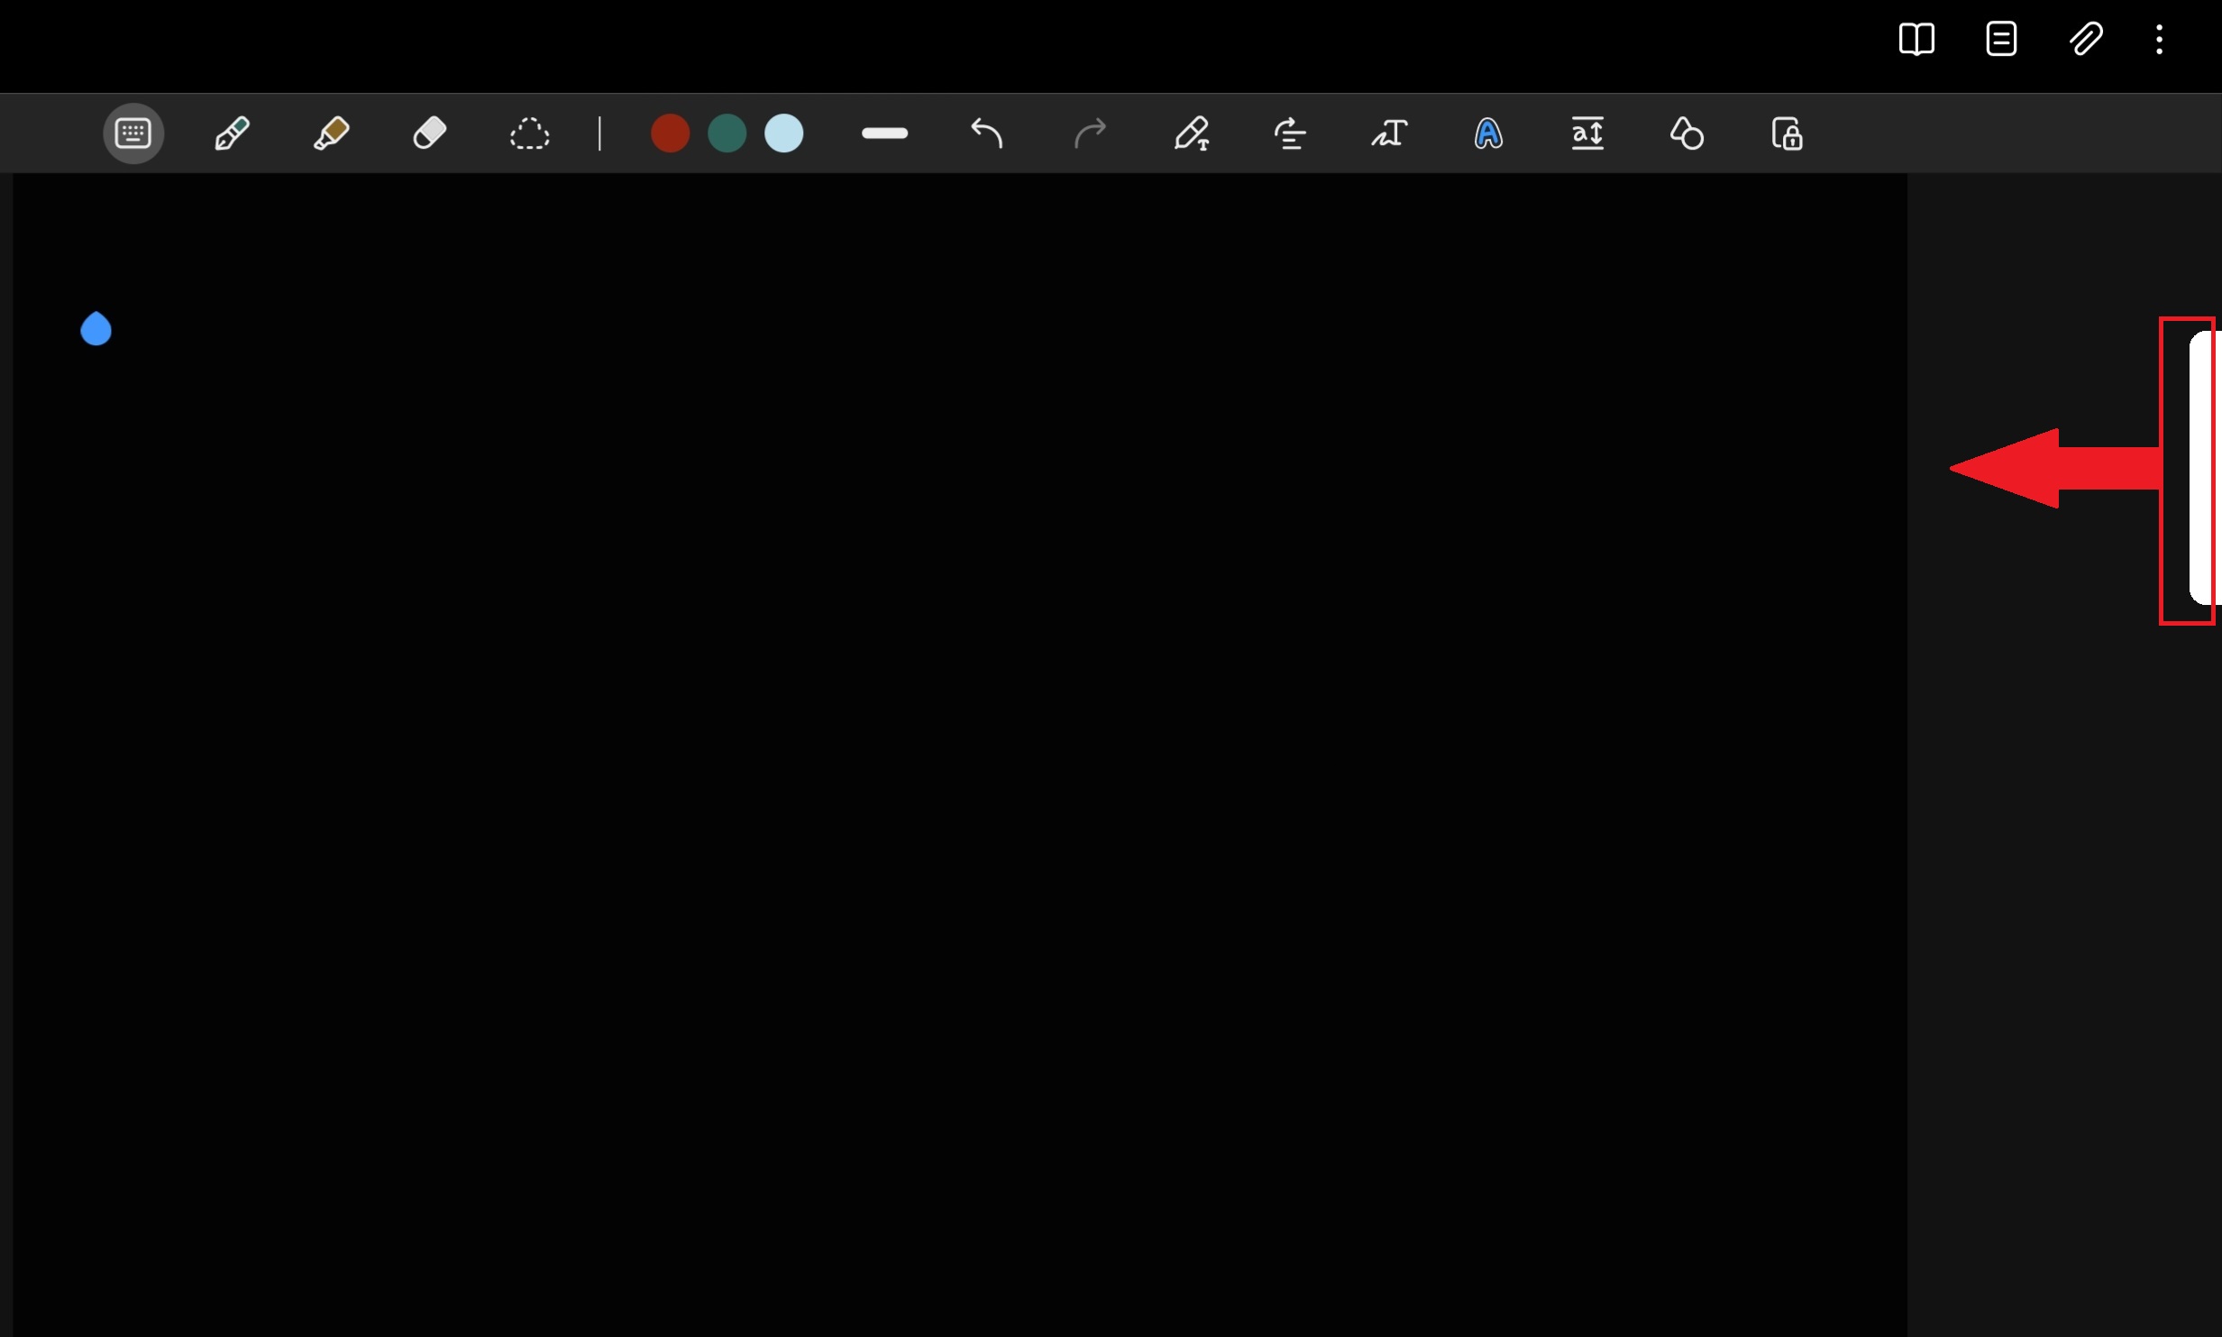Pick the dark green pen color

pos(727,133)
